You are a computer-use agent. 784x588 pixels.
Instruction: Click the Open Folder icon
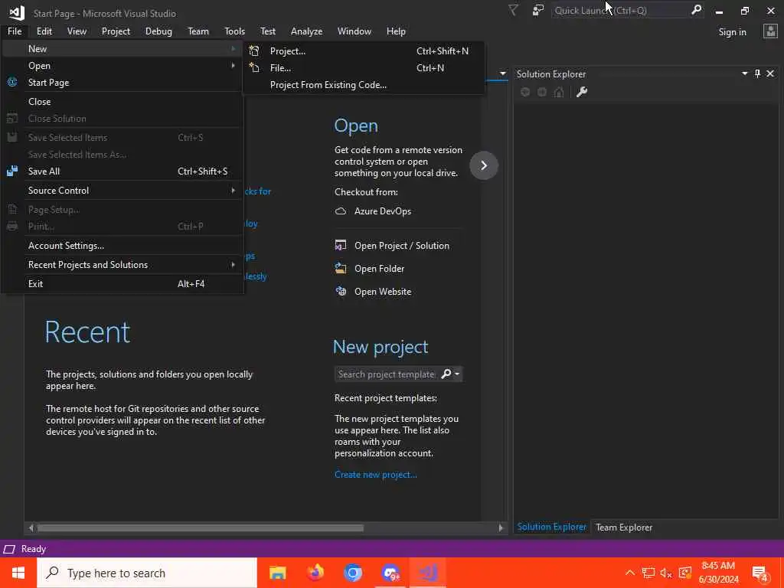(341, 269)
